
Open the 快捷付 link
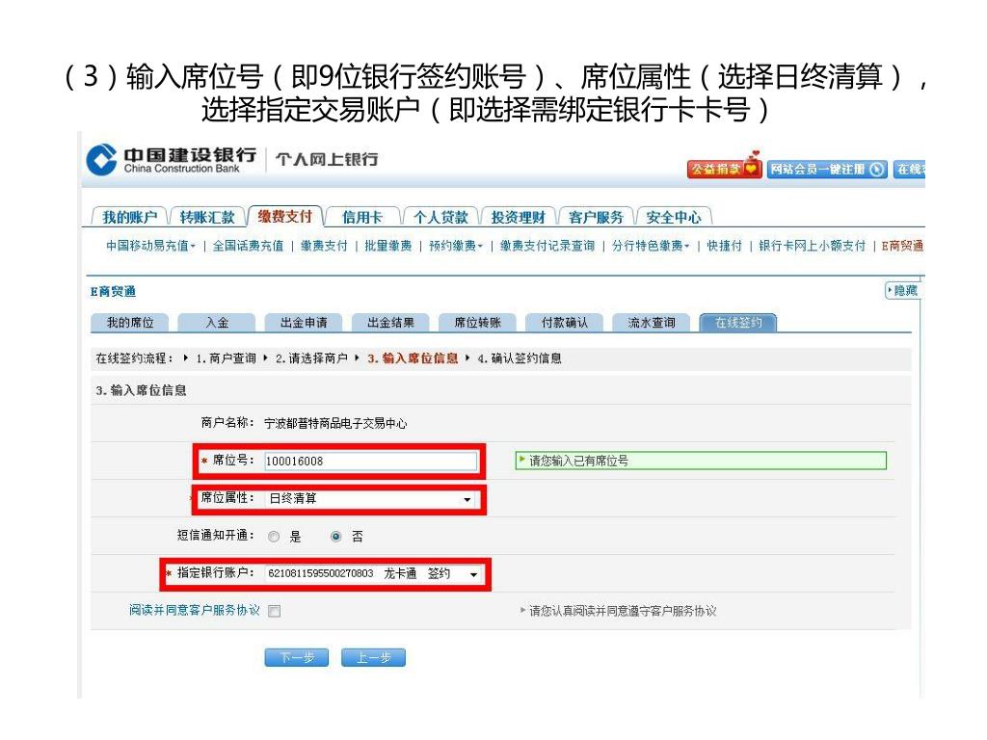click(724, 246)
